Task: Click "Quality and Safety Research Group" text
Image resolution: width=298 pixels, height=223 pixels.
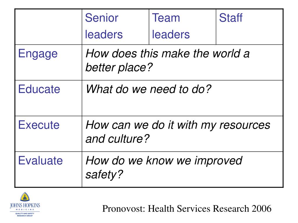Action: (25, 214)
